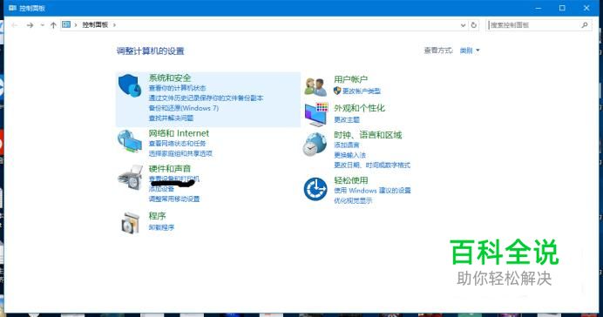Expand the address bar history dropdown
603x317 pixels.
[463, 25]
